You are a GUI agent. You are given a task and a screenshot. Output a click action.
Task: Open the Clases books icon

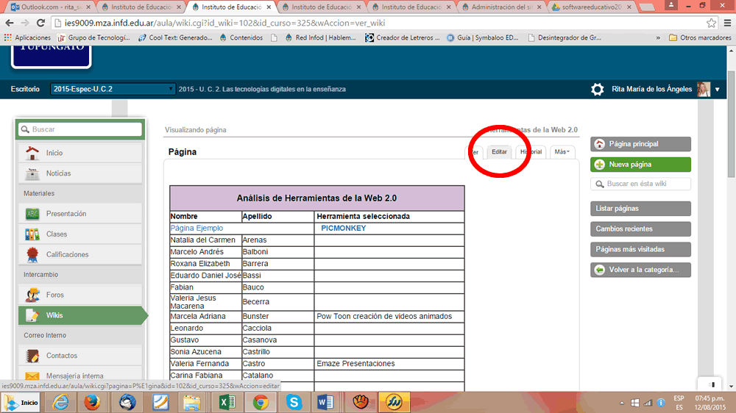point(32,234)
